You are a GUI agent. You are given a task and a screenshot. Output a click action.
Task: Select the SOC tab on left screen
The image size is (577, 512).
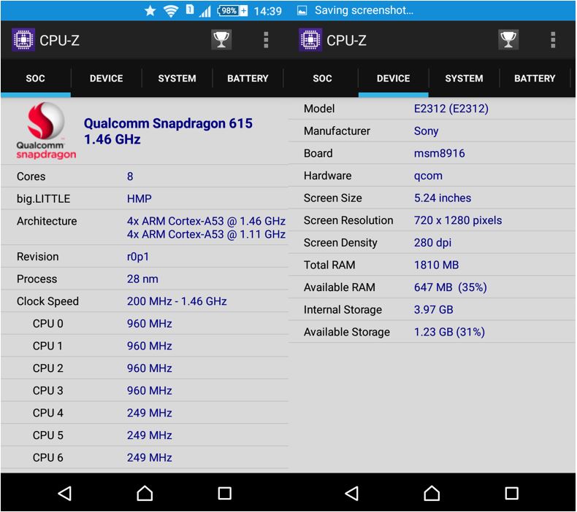pyautogui.click(x=35, y=78)
